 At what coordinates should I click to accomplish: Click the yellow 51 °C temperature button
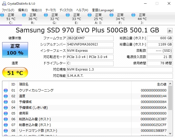(x=15, y=72)
